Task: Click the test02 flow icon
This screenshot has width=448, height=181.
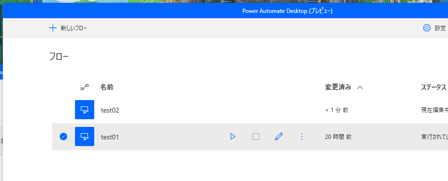Action: (85, 110)
